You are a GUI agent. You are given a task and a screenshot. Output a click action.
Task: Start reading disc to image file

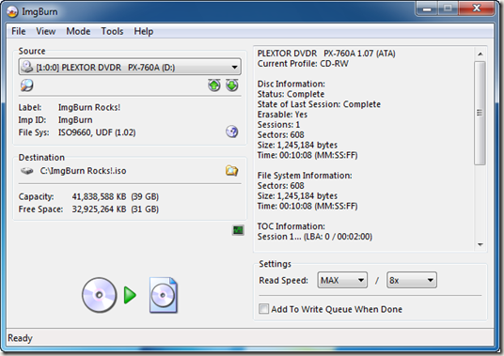(130, 295)
